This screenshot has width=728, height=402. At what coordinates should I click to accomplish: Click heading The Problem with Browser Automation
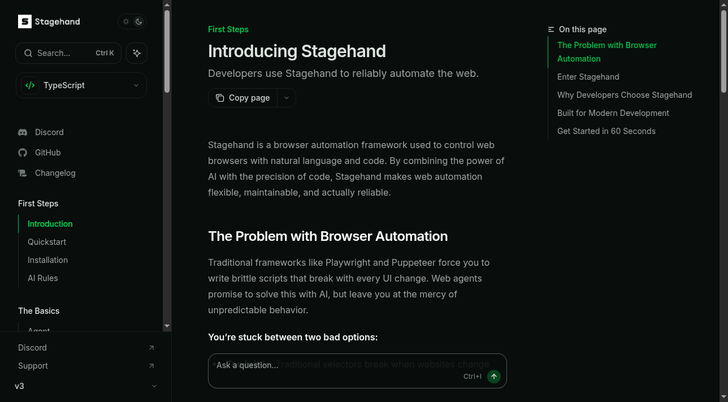point(328,236)
